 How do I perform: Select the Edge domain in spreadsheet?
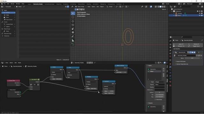pos(8,15)
